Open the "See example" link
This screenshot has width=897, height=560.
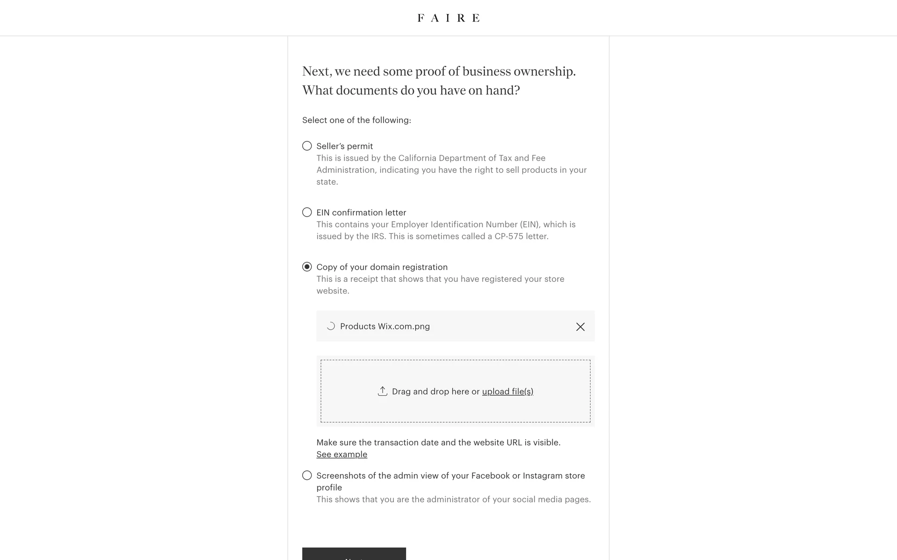point(342,455)
